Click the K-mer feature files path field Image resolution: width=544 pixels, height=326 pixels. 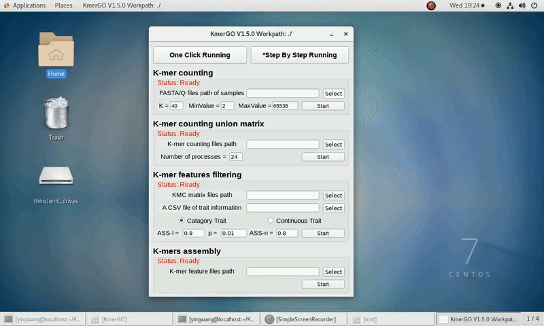point(283,272)
